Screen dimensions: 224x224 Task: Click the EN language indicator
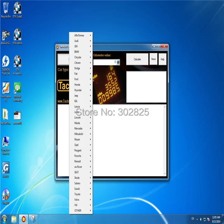193,218
